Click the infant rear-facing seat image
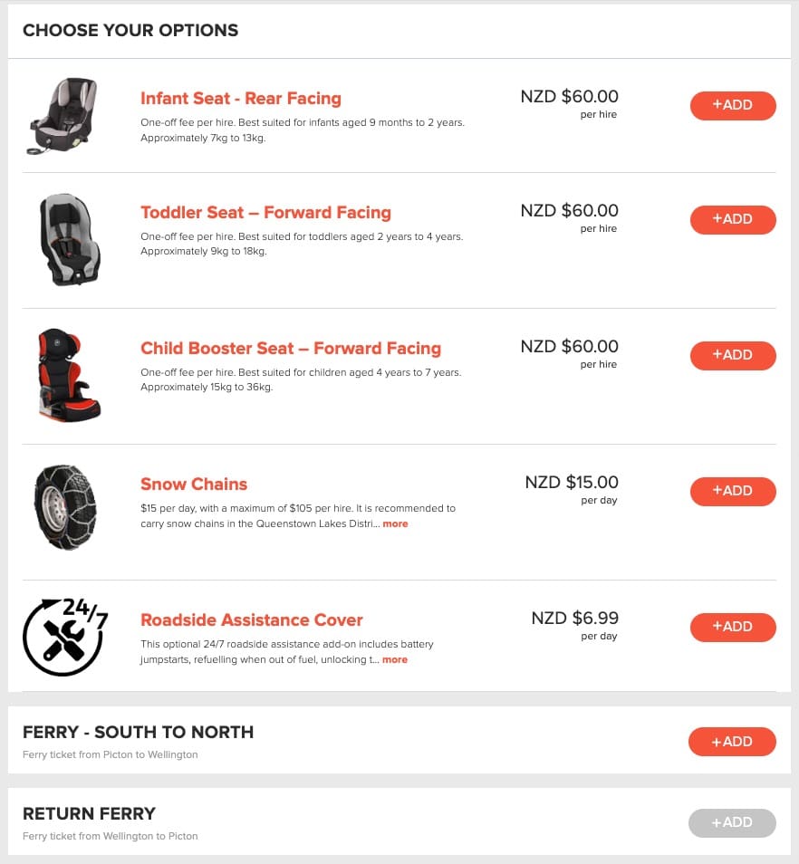The width and height of the screenshot is (799, 864). (62, 115)
